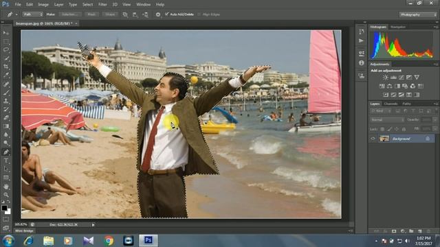Viewport: 440px width, 247px height.
Task: Click the Make Mask button
Action: tap(91, 14)
